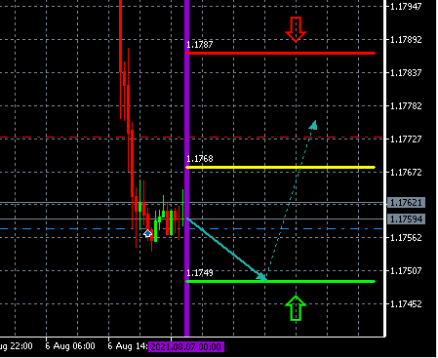Click the 1.17452 price scale value
This screenshot has height=358, width=438.
tap(406, 303)
